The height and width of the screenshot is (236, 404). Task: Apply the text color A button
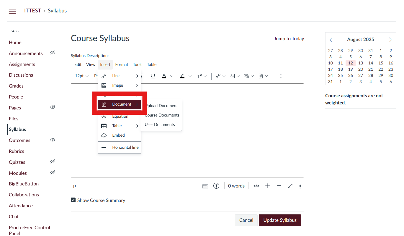(164, 76)
